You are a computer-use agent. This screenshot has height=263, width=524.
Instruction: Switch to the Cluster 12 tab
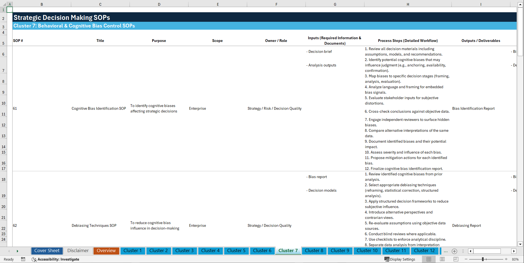(424, 251)
